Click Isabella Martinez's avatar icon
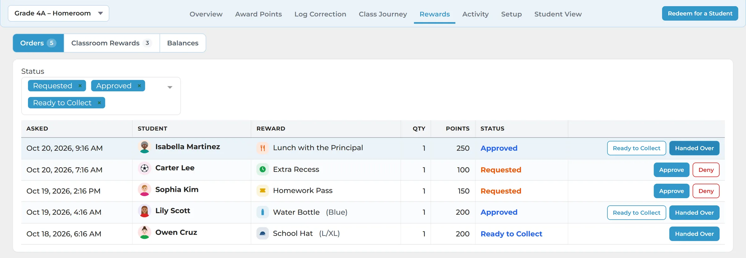Viewport: 746px width, 258px height. click(x=145, y=147)
